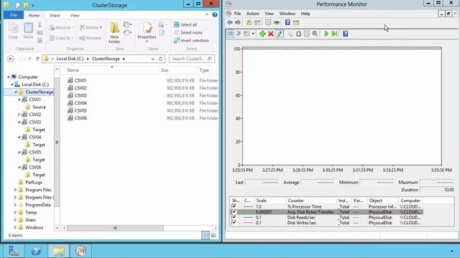460x258 pixels.
Task: Click the Back arrow in Performance Monitor
Action: [230, 22]
